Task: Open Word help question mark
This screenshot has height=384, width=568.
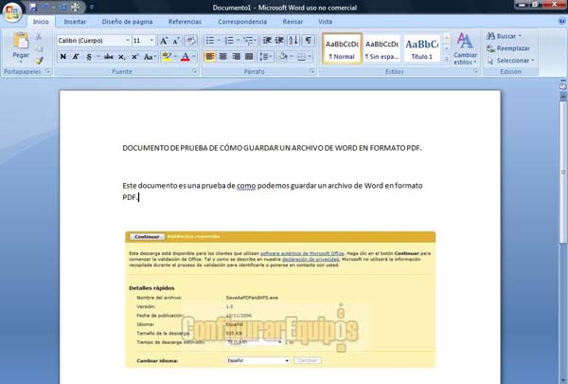Action: pos(561,21)
